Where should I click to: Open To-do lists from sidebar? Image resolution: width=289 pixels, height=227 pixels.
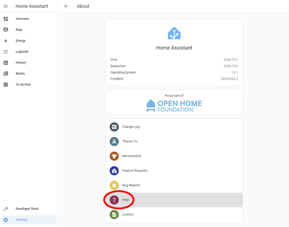(x=23, y=84)
